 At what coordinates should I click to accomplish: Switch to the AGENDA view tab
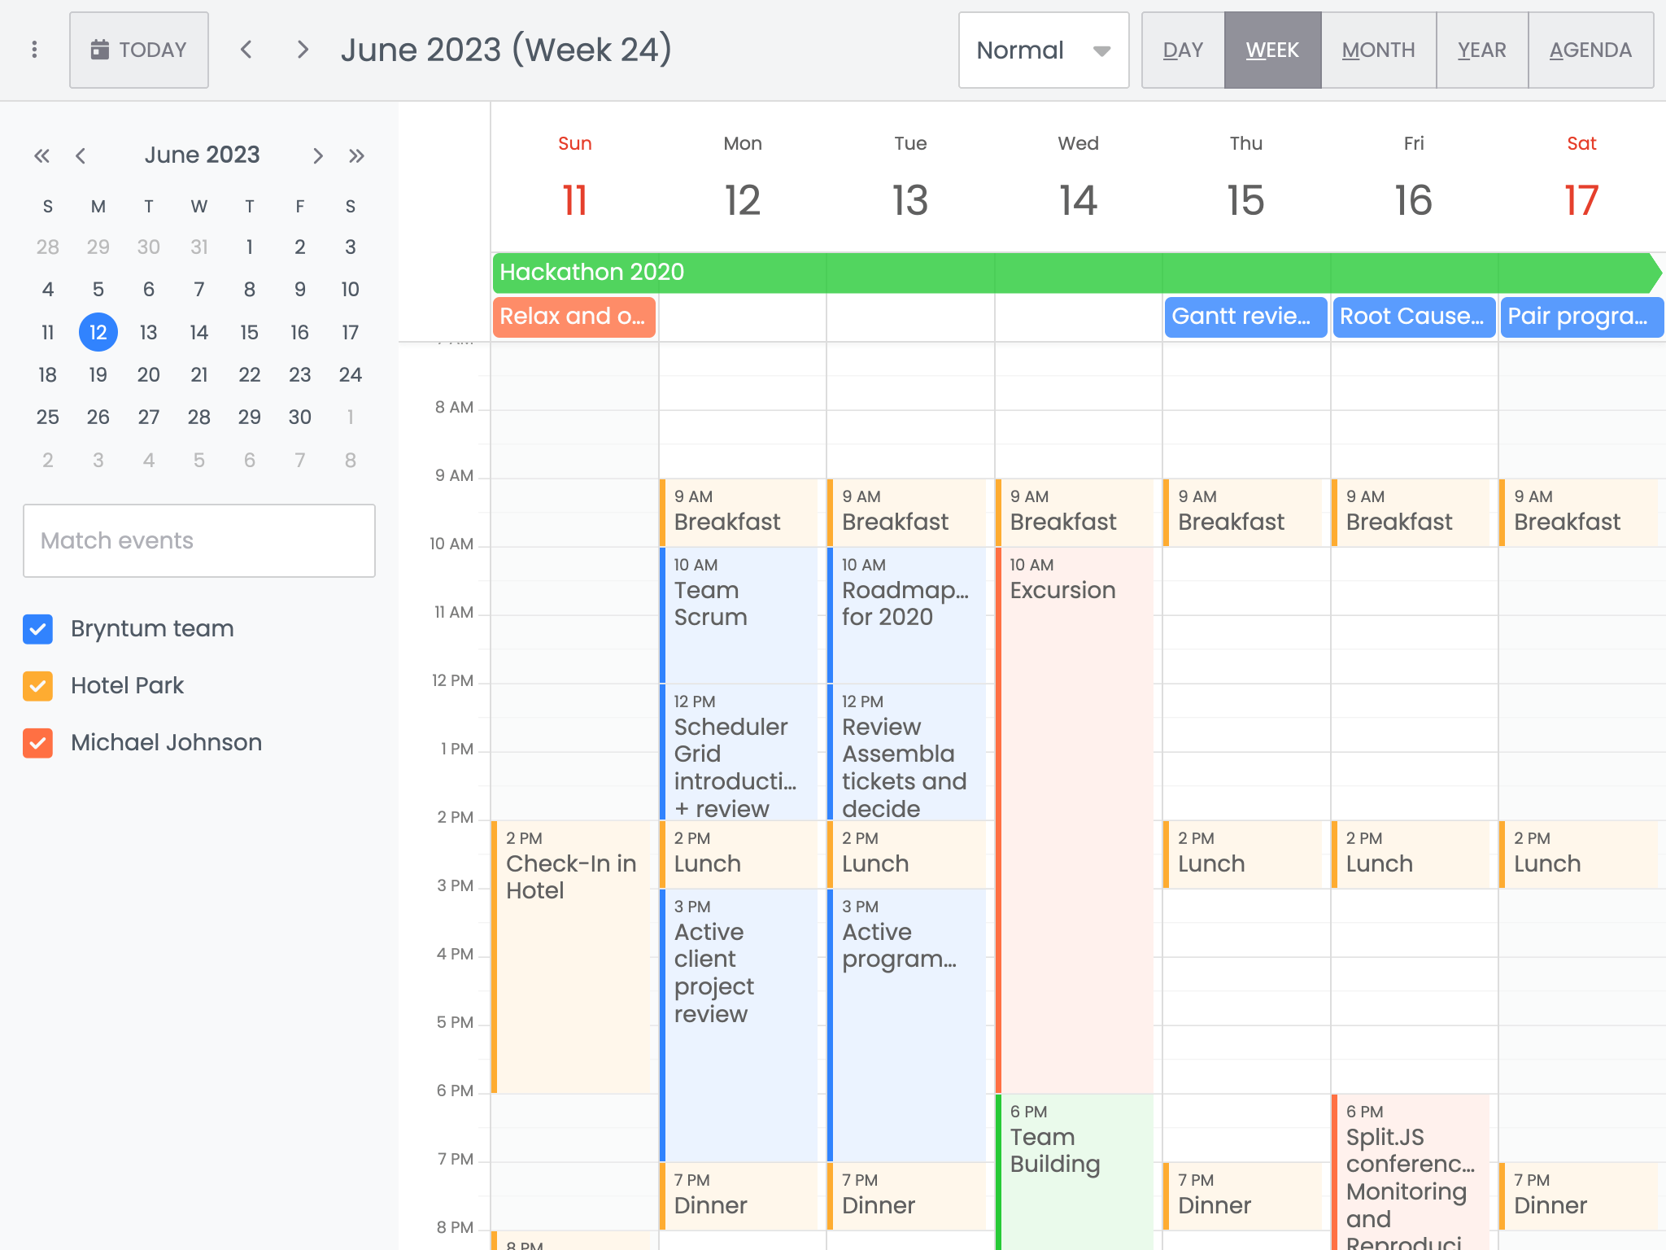coord(1590,50)
